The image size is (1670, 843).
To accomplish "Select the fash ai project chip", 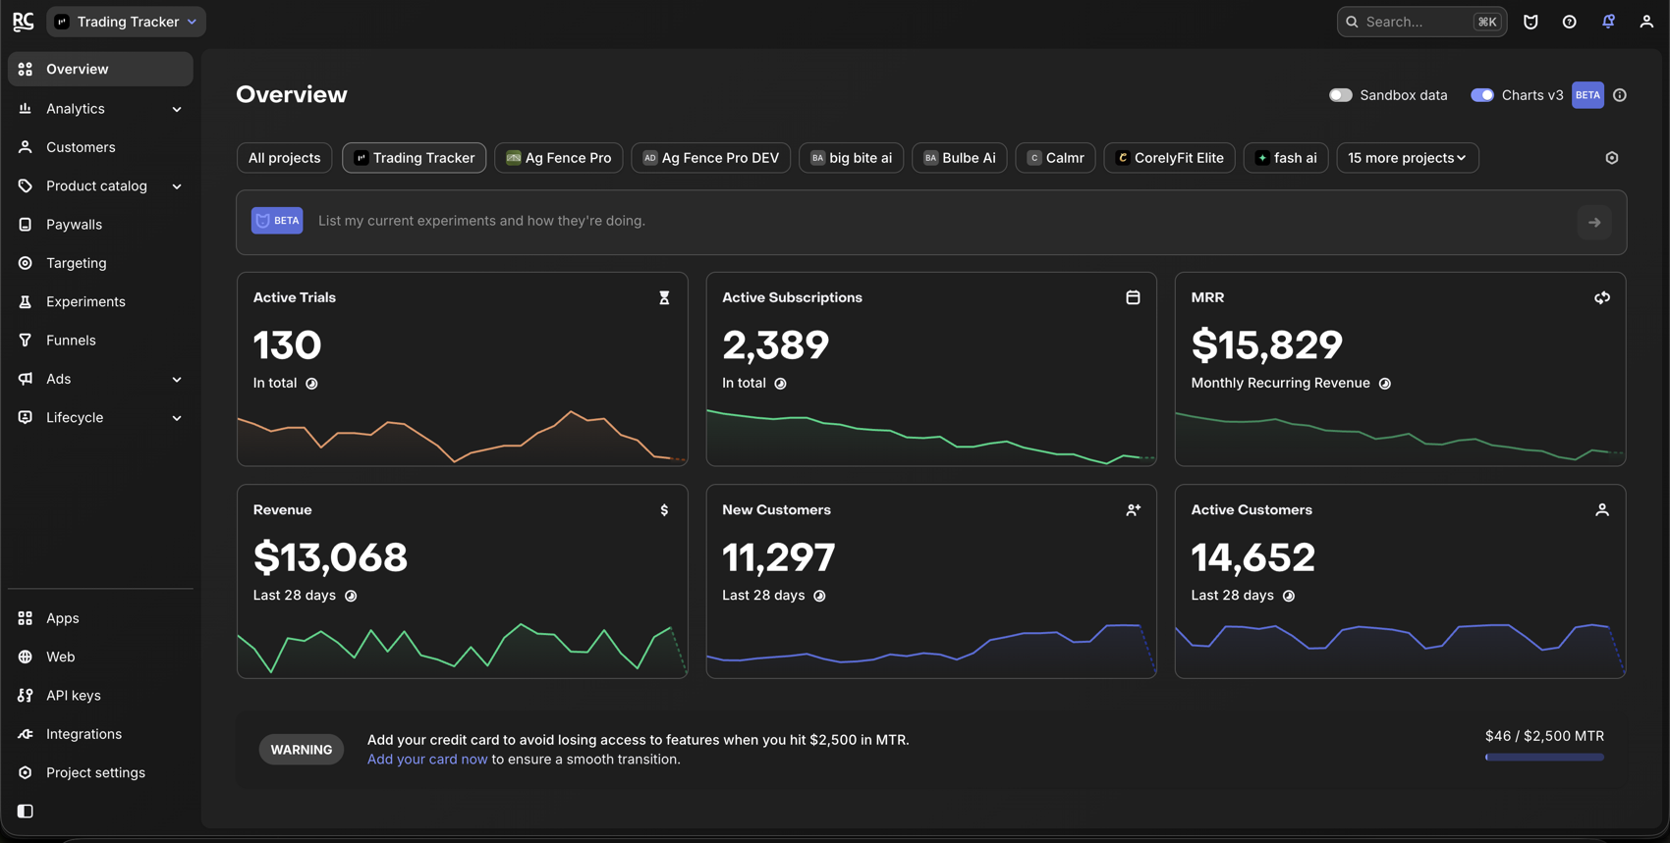I will (x=1286, y=158).
